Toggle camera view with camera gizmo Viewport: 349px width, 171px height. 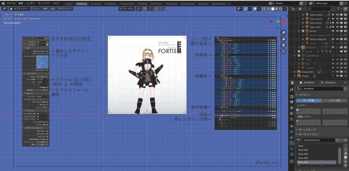284,45
